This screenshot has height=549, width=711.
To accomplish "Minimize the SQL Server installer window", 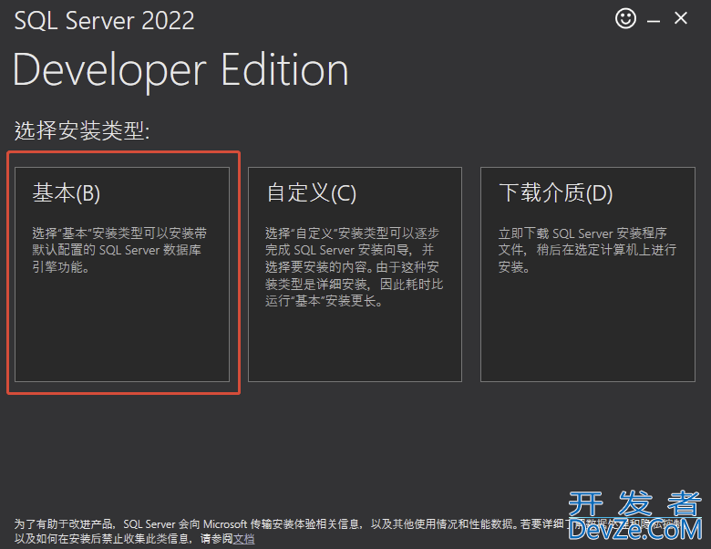I will [654, 20].
